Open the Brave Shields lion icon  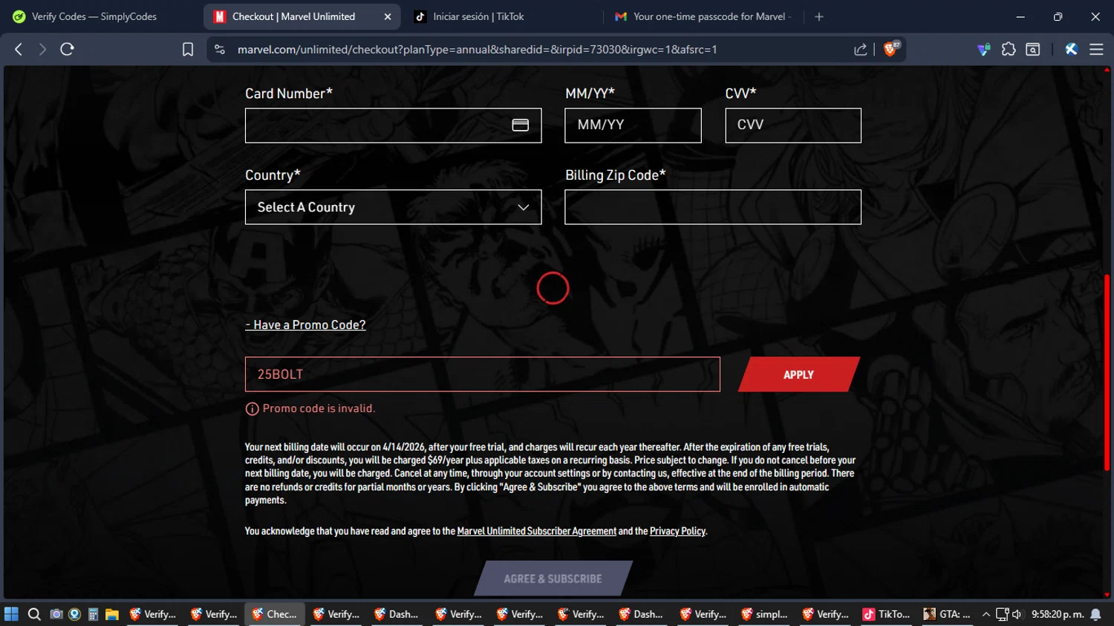click(x=891, y=49)
